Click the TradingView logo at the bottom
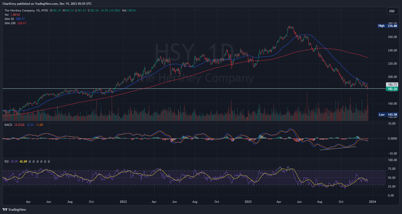 [14, 210]
